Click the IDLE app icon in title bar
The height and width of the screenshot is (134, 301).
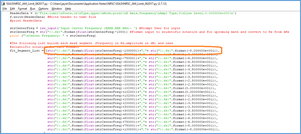click(x=3, y=3)
